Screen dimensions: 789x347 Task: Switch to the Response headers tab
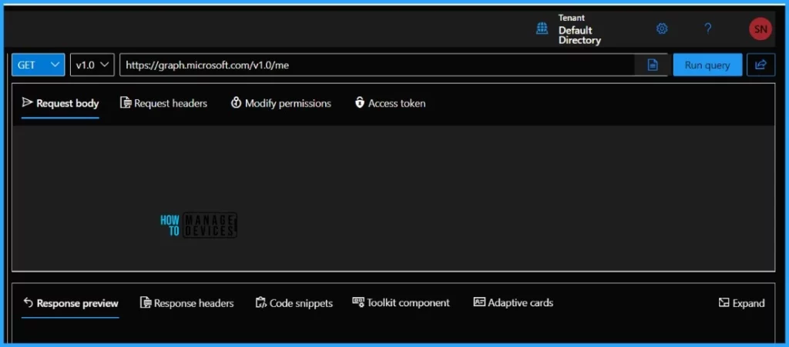(186, 303)
